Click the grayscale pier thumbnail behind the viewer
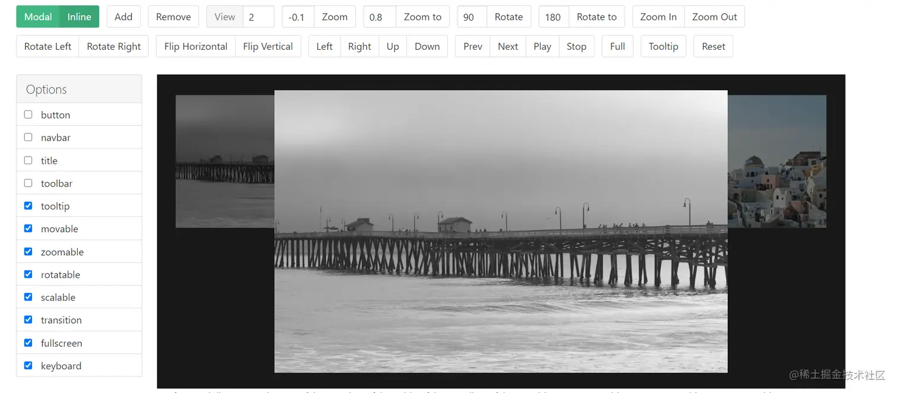The height and width of the screenshot is (393, 897). pos(225,161)
